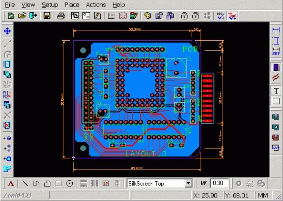Select the polyline drawing tool
Viewport: 283px width, 201px height.
click(x=36, y=184)
